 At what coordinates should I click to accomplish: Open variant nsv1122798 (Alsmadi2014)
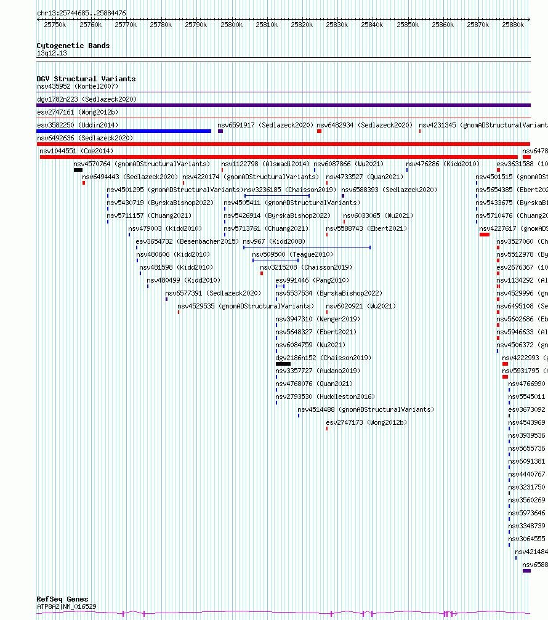click(265, 164)
